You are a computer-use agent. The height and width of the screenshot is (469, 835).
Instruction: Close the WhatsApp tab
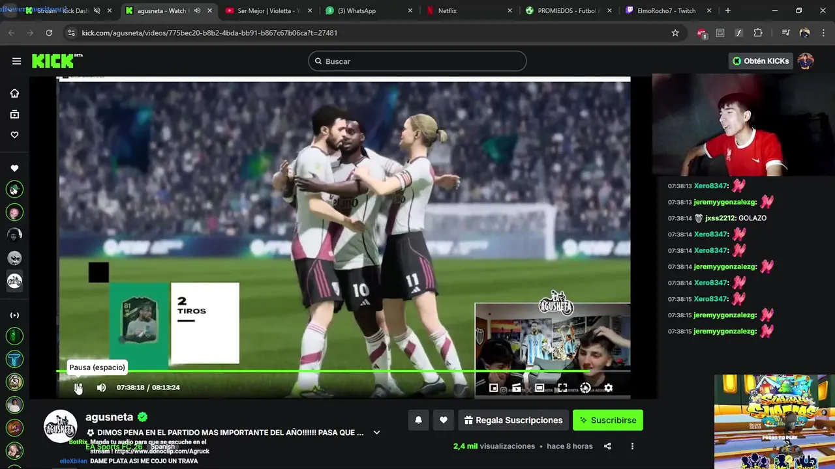click(410, 11)
